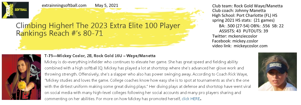301x105 pixels.
Task: Select the T-75 Mickey Coslor heading
Action: [100, 56]
